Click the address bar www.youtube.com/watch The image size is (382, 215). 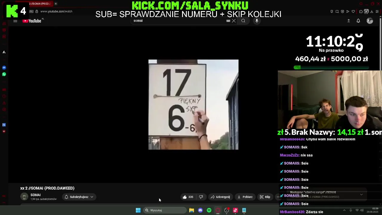56,11
